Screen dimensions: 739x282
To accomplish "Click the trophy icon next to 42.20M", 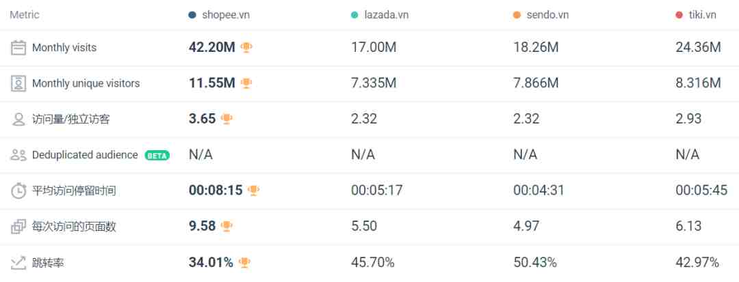I will tap(246, 47).
